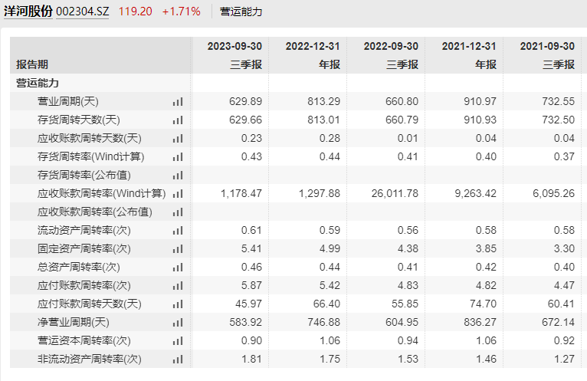The image size is (587, 381).
Task: Open chart icon for 应收账款周转天数(天) row
Action: pyautogui.click(x=178, y=138)
